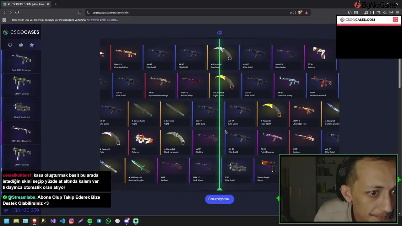Click the P90 Asiimov item
Screen dimensions: 402x226
pos(144,142)
